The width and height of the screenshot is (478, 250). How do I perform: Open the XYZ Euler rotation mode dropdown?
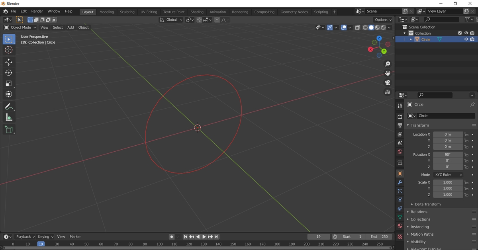(x=448, y=175)
